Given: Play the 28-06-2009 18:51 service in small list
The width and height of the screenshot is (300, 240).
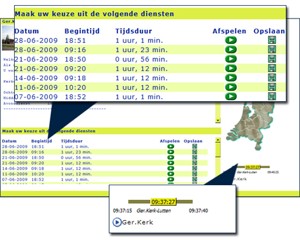Looking at the screenshot, I should 170,146.
